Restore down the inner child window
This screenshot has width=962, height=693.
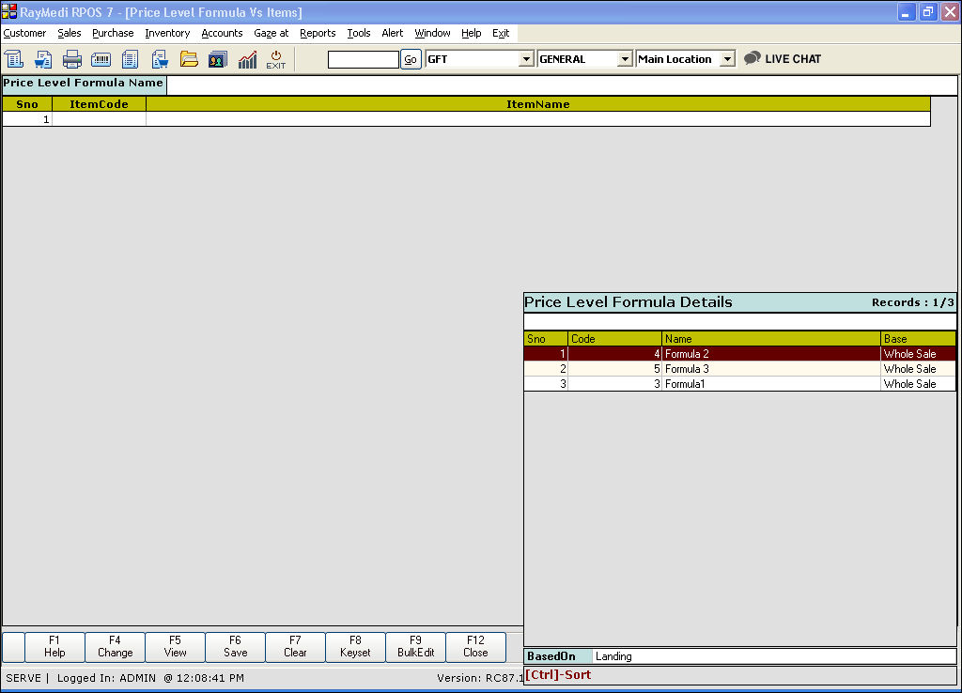pyautogui.click(x=927, y=11)
